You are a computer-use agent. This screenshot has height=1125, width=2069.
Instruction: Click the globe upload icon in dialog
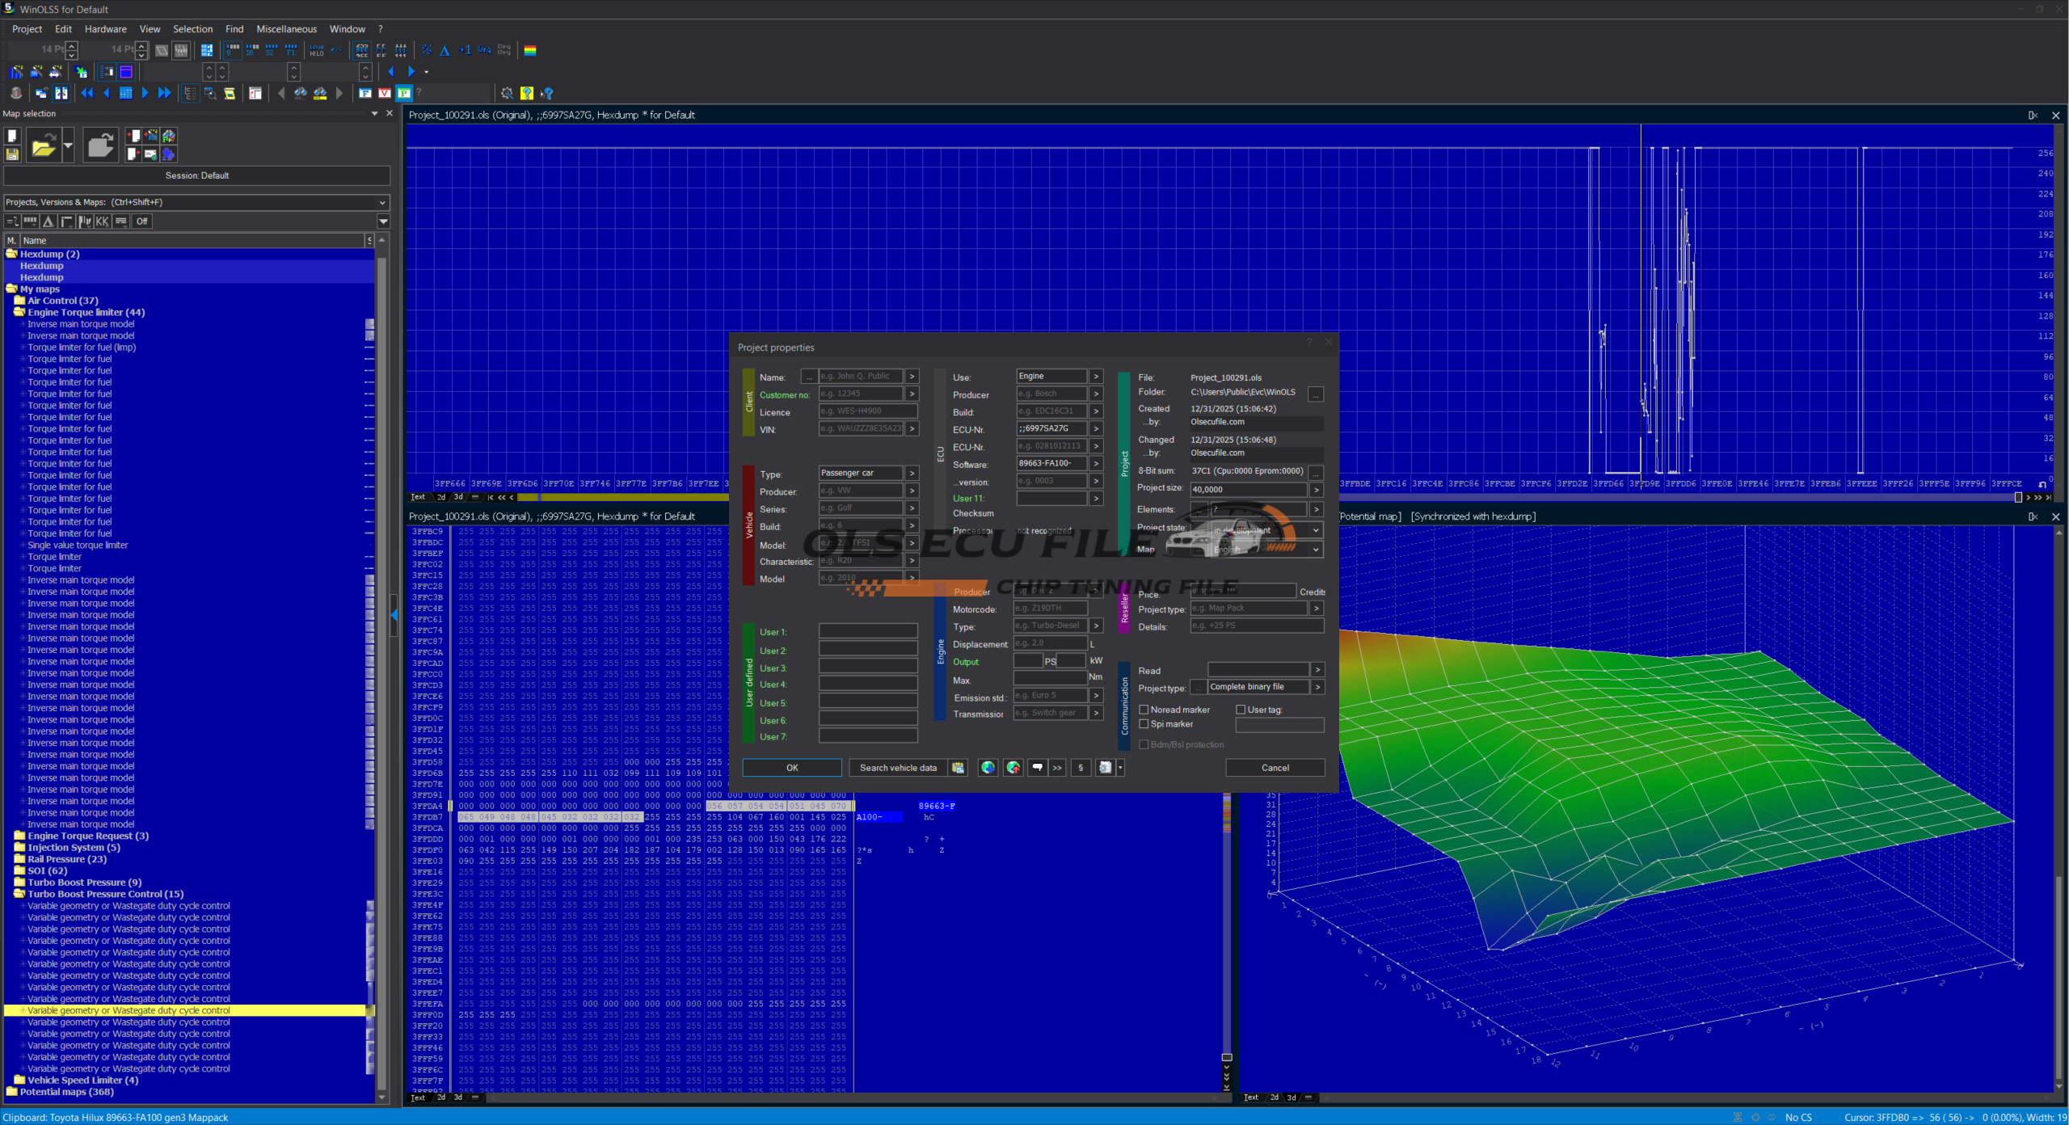pos(1013,768)
